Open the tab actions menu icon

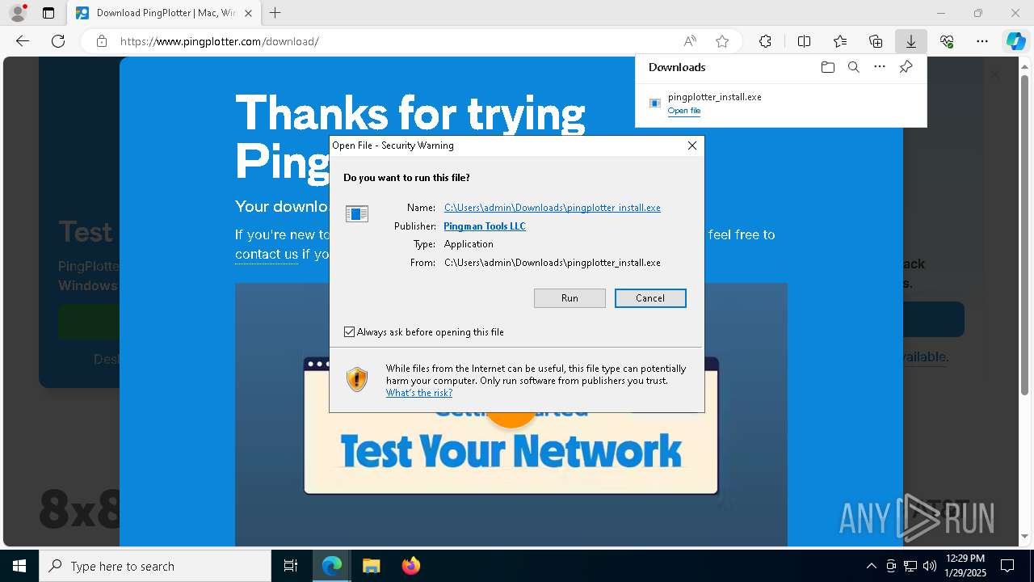pos(48,13)
